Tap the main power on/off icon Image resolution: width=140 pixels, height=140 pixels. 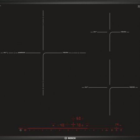21,130
